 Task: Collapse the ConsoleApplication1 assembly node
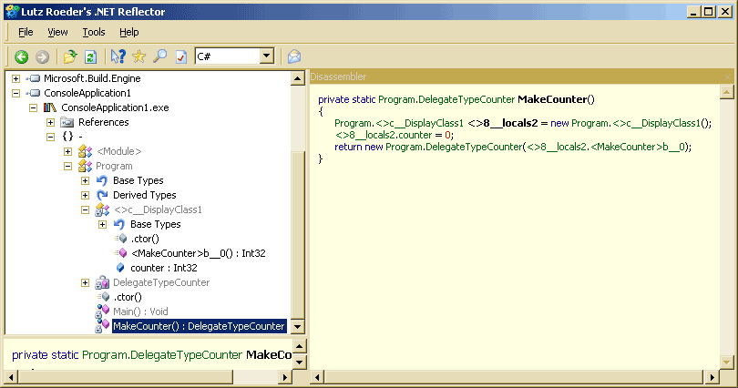tap(15, 93)
